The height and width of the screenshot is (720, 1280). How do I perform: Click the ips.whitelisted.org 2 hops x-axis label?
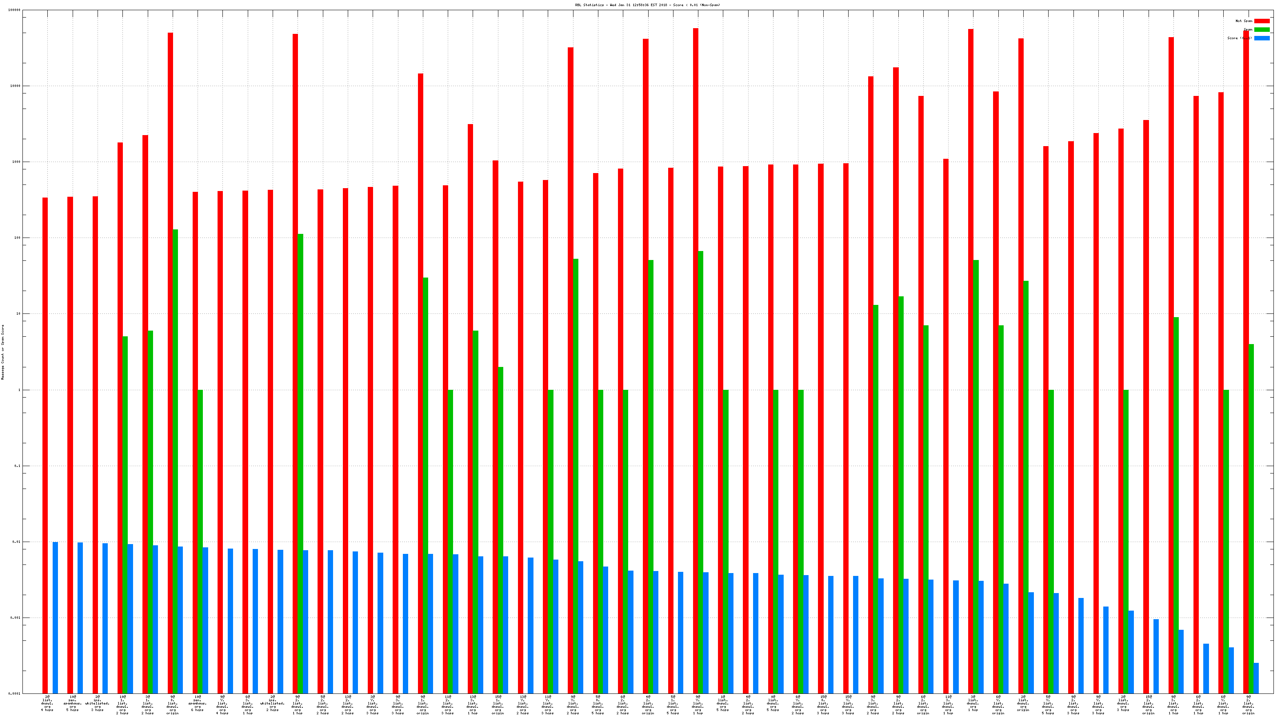(x=272, y=704)
